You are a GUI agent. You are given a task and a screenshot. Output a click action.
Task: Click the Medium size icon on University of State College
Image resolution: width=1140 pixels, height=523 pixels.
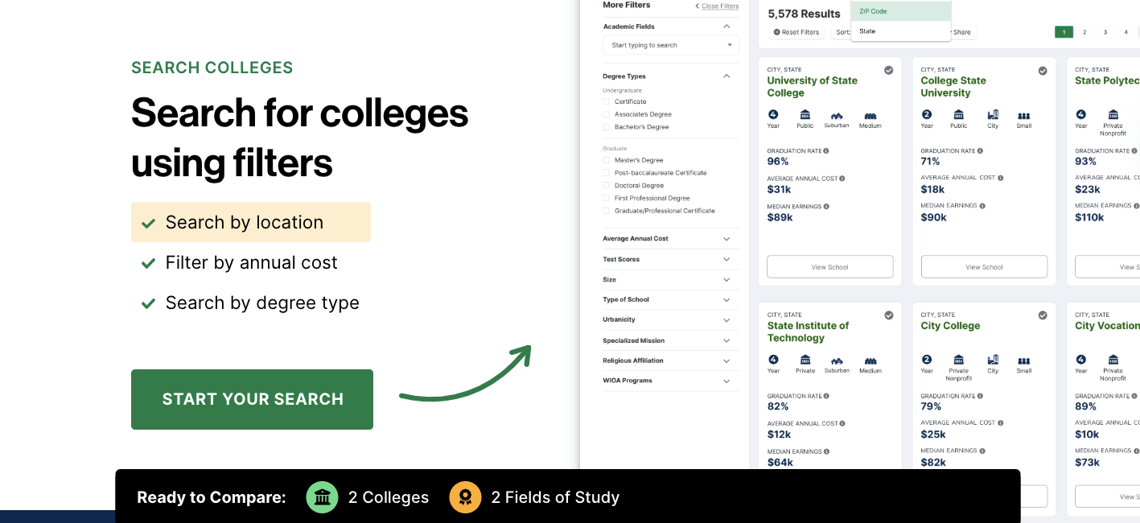pos(869,115)
